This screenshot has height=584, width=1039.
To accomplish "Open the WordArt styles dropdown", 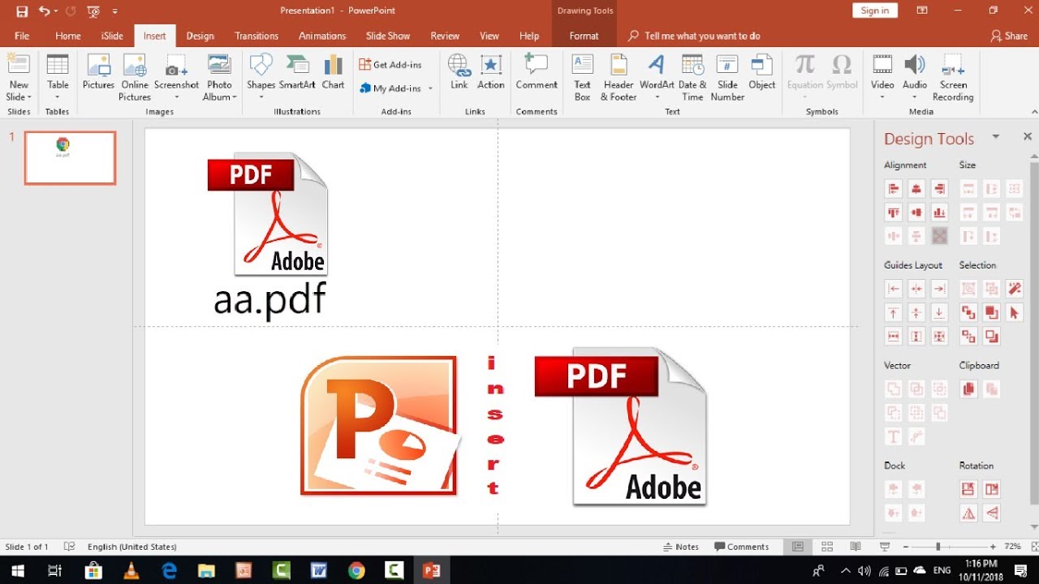I will [657, 97].
